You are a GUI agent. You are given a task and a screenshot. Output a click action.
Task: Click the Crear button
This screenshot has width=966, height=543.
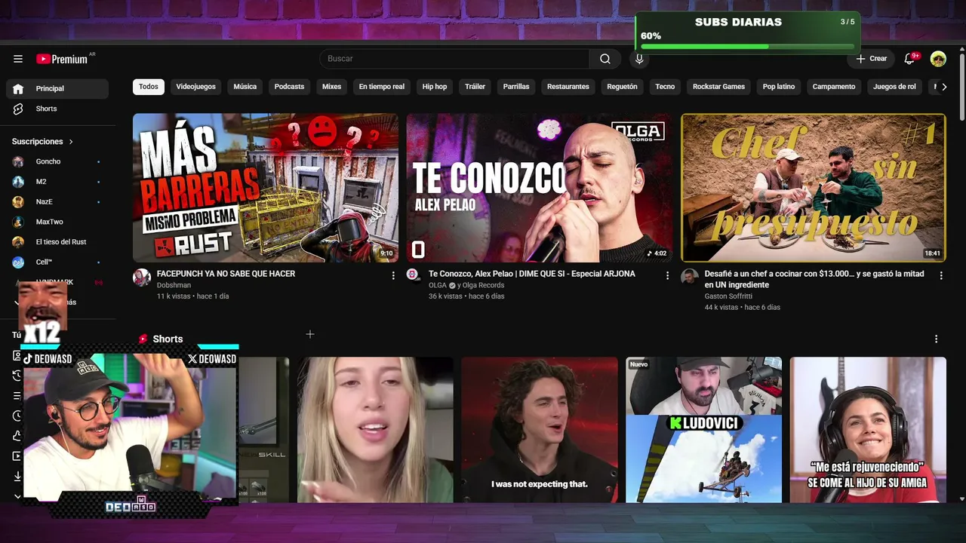click(872, 59)
